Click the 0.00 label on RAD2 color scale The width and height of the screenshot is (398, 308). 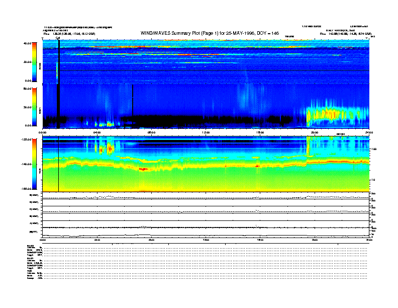click(x=28, y=81)
